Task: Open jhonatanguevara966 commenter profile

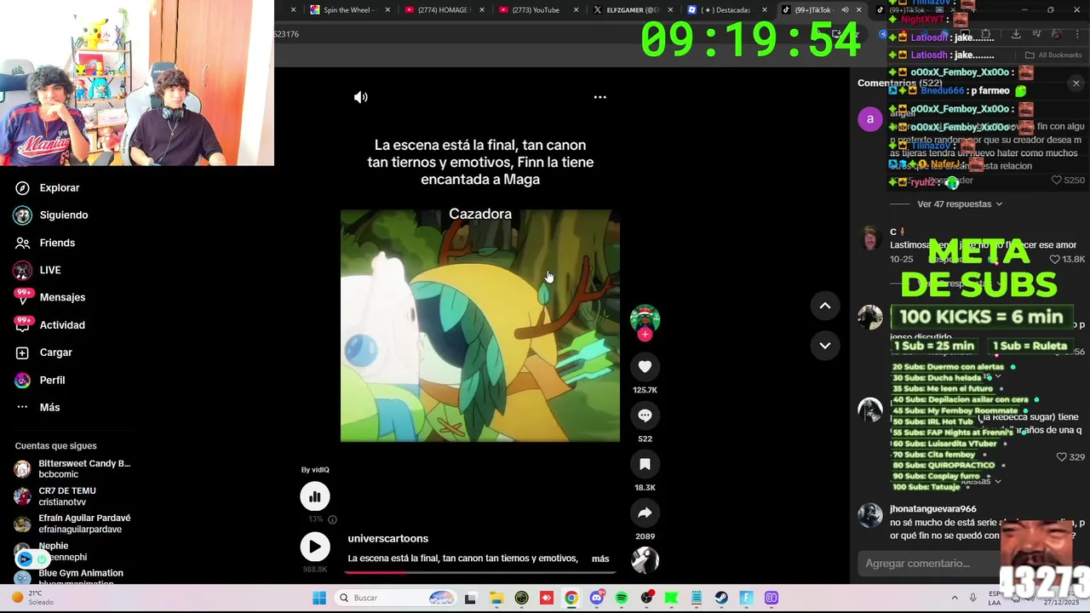Action: pyautogui.click(x=932, y=509)
